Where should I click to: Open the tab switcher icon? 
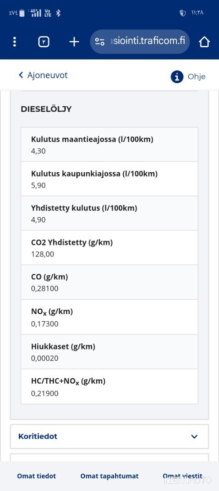tap(44, 42)
